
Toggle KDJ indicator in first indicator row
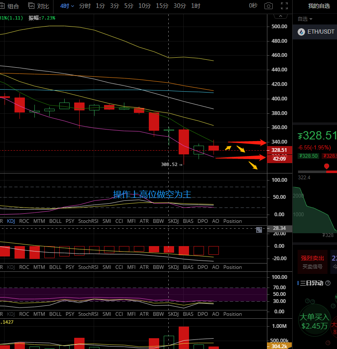11,221
